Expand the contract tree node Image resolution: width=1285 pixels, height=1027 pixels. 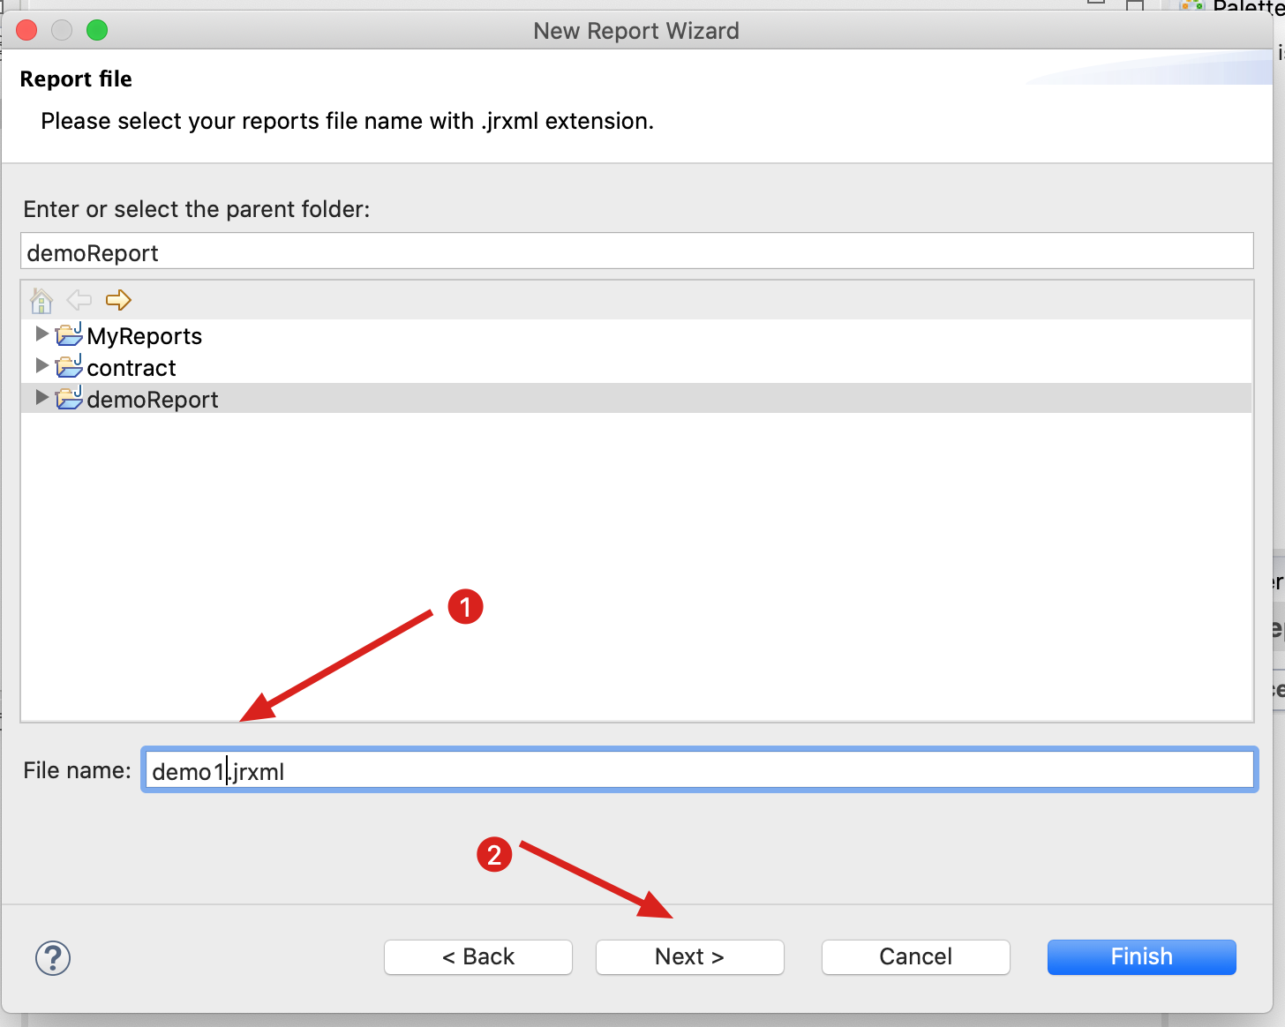(41, 366)
